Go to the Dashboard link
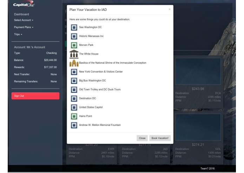 tap(21, 14)
